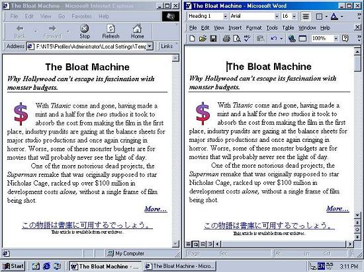This screenshot has height=272, width=364.
Task: Click the Address field in Internet Explorer
Action: click(x=91, y=46)
